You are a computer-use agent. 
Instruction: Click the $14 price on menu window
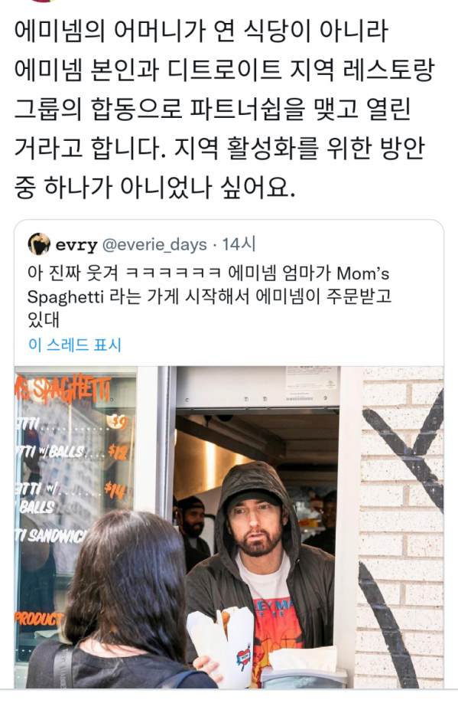pyautogui.click(x=115, y=489)
